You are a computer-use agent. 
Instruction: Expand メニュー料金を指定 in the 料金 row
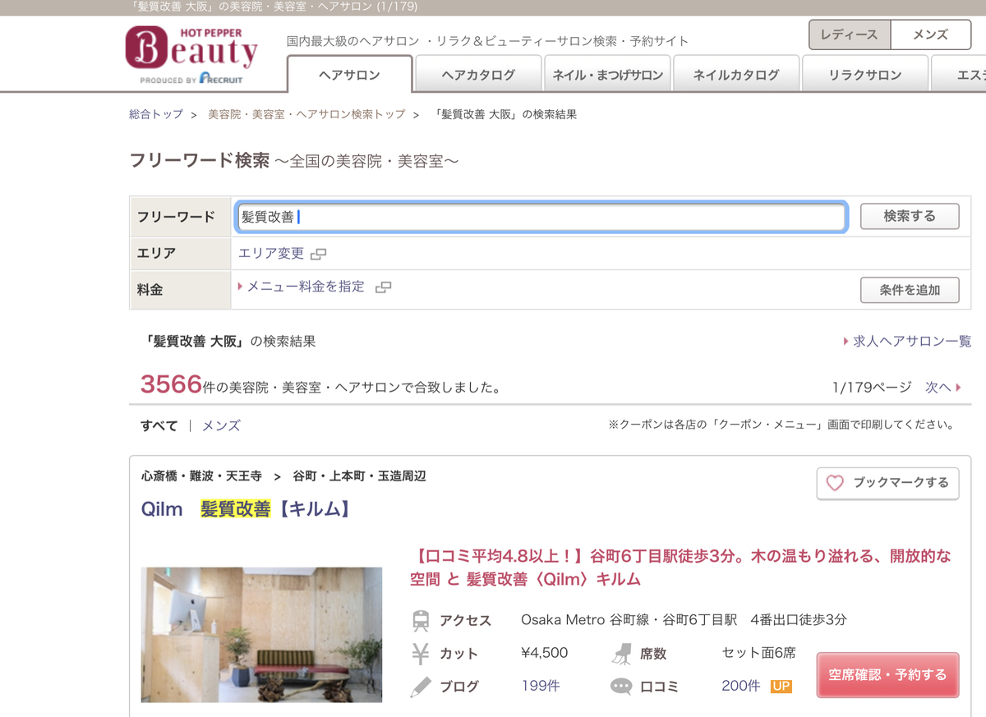(306, 289)
